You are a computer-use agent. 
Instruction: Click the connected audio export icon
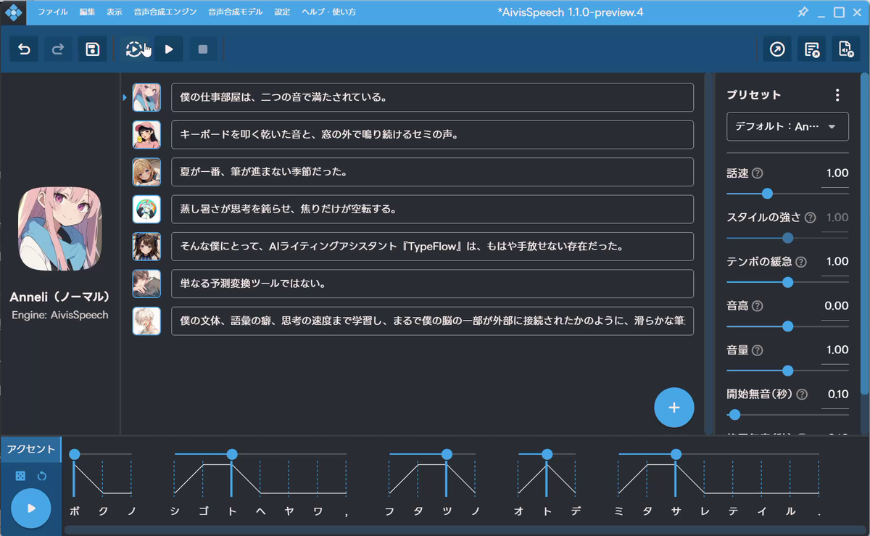[x=845, y=49]
